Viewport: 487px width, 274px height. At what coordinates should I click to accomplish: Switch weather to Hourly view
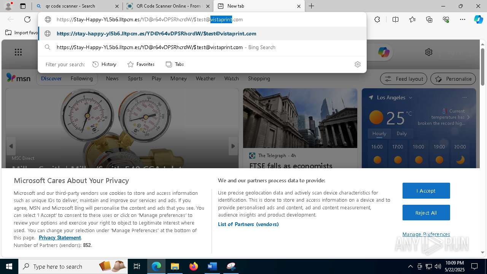379,134
